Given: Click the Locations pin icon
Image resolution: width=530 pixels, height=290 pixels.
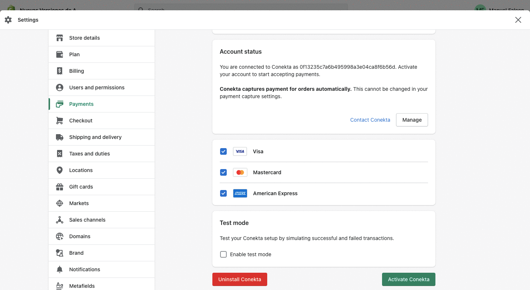Looking at the screenshot, I should [60, 170].
